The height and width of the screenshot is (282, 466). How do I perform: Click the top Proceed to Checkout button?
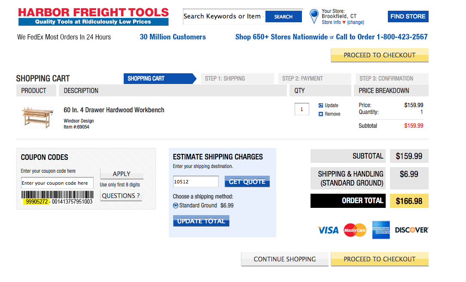(380, 55)
